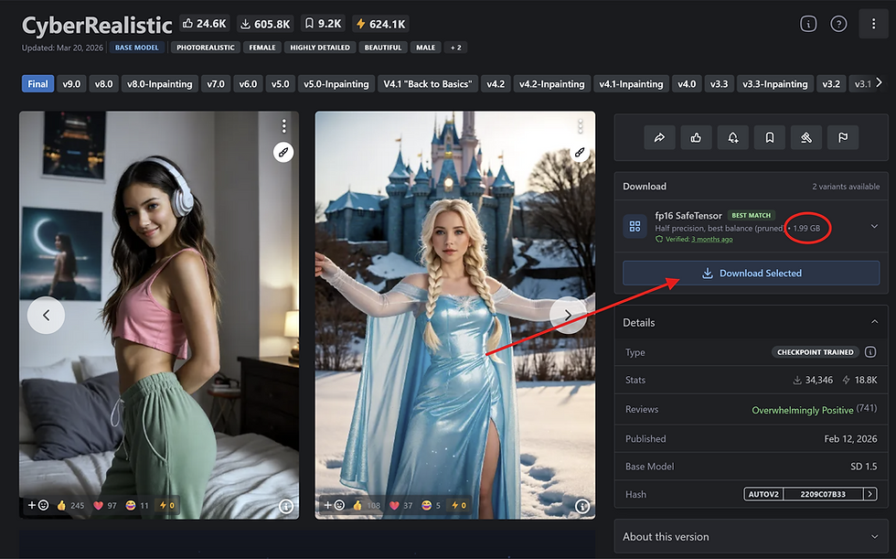Open three-dot menu on headphones girl image
This screenshot has width=896, height=559.
(283, 125)
